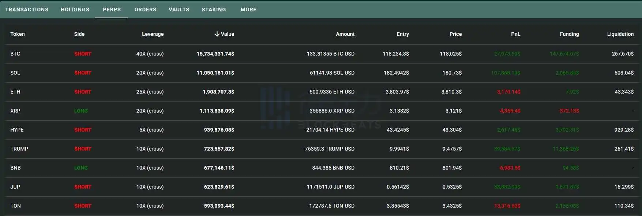Click entry price 182.4942$
The image size is (642, 216).
[397, 73]
